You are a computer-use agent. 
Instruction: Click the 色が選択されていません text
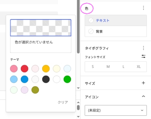(34, 42)
